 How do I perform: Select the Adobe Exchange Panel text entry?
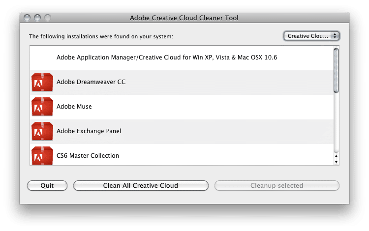coord(89,131)
